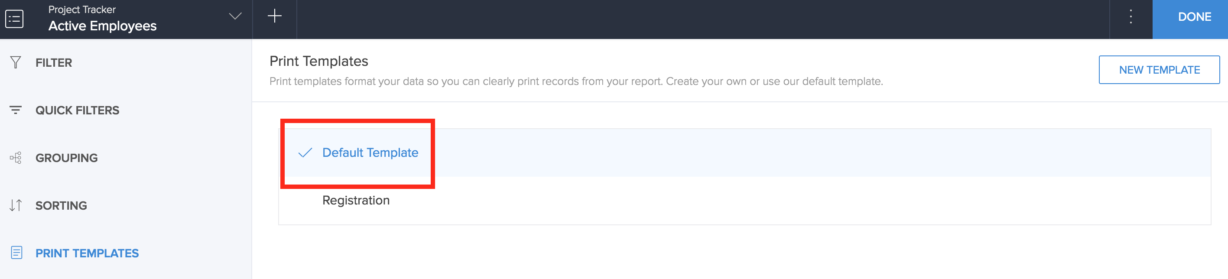
Task: Click the Quick Filters lines icon
Action: point(15,110)
